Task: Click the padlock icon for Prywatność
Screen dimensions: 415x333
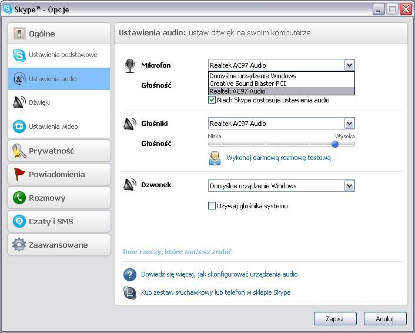Action: click(19, 151)
